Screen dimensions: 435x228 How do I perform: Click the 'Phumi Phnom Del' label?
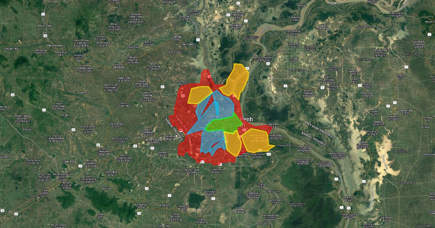click(x=238, y=14)
